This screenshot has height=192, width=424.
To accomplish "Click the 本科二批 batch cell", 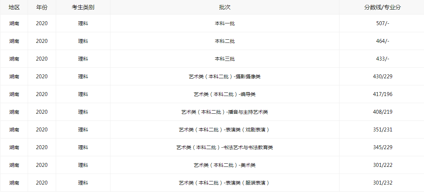I will (224, 41).
